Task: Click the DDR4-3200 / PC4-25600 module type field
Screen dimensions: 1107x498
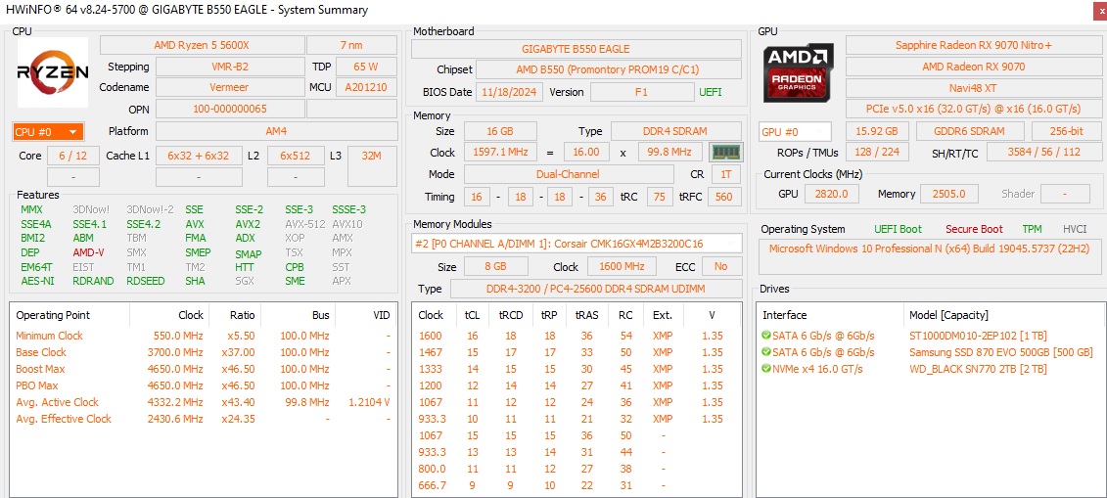Action: click(x=596, y=290)
